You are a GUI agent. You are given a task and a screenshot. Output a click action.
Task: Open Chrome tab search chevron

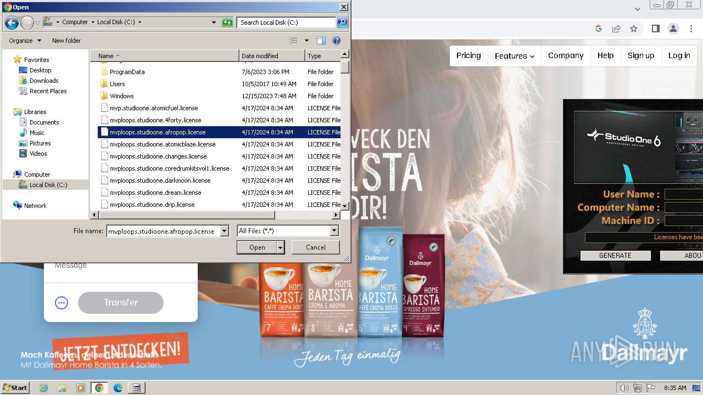tap(638, 9)
